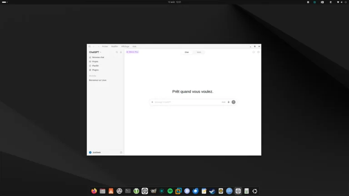Open Discord from the dock
This screenshot has width=349, height=196.
point(187,191)
